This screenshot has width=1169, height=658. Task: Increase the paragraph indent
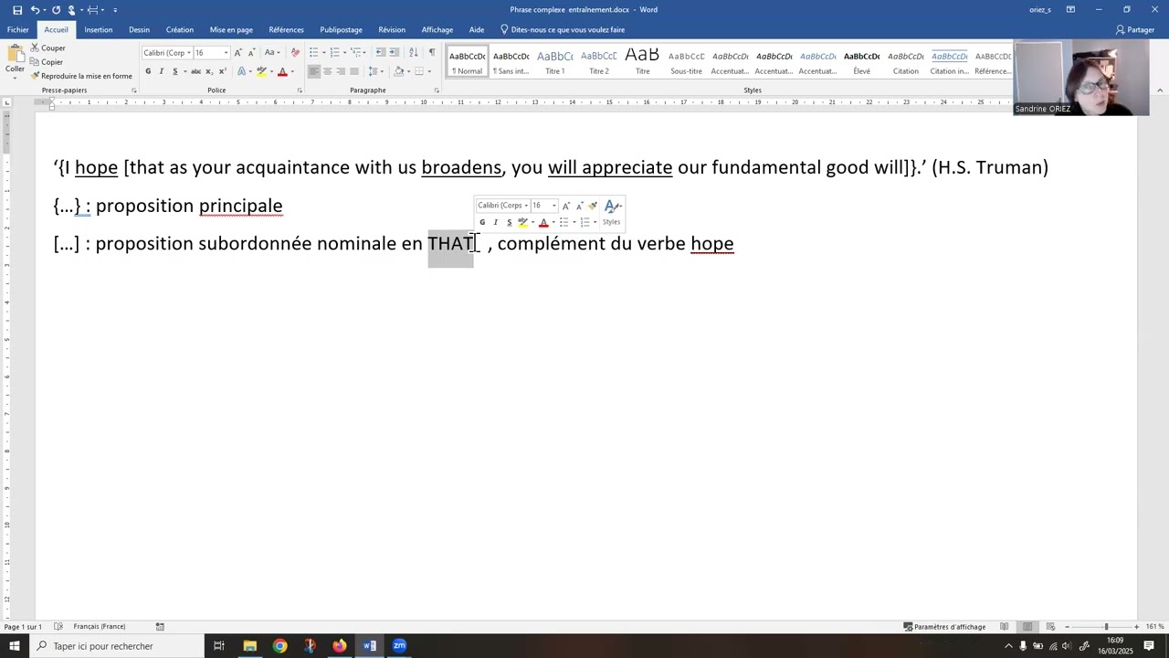[395, 53]
